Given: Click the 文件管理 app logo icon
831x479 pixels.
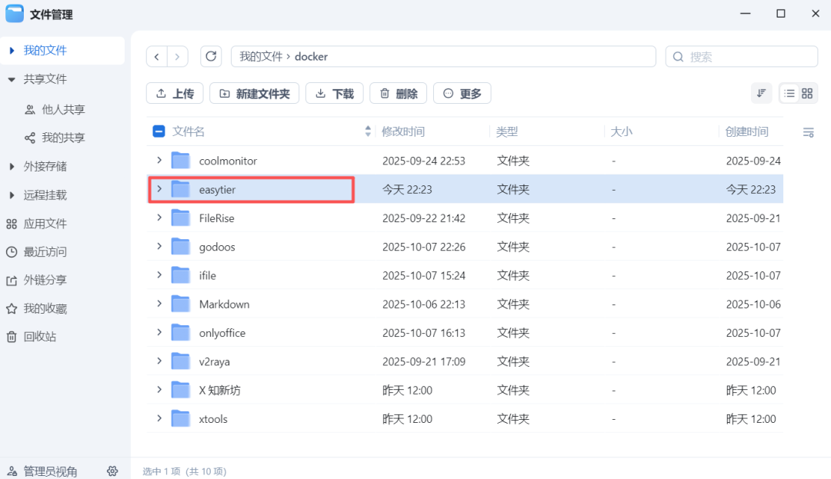Looking at the screenshot, I should click(x=15, y=13).
